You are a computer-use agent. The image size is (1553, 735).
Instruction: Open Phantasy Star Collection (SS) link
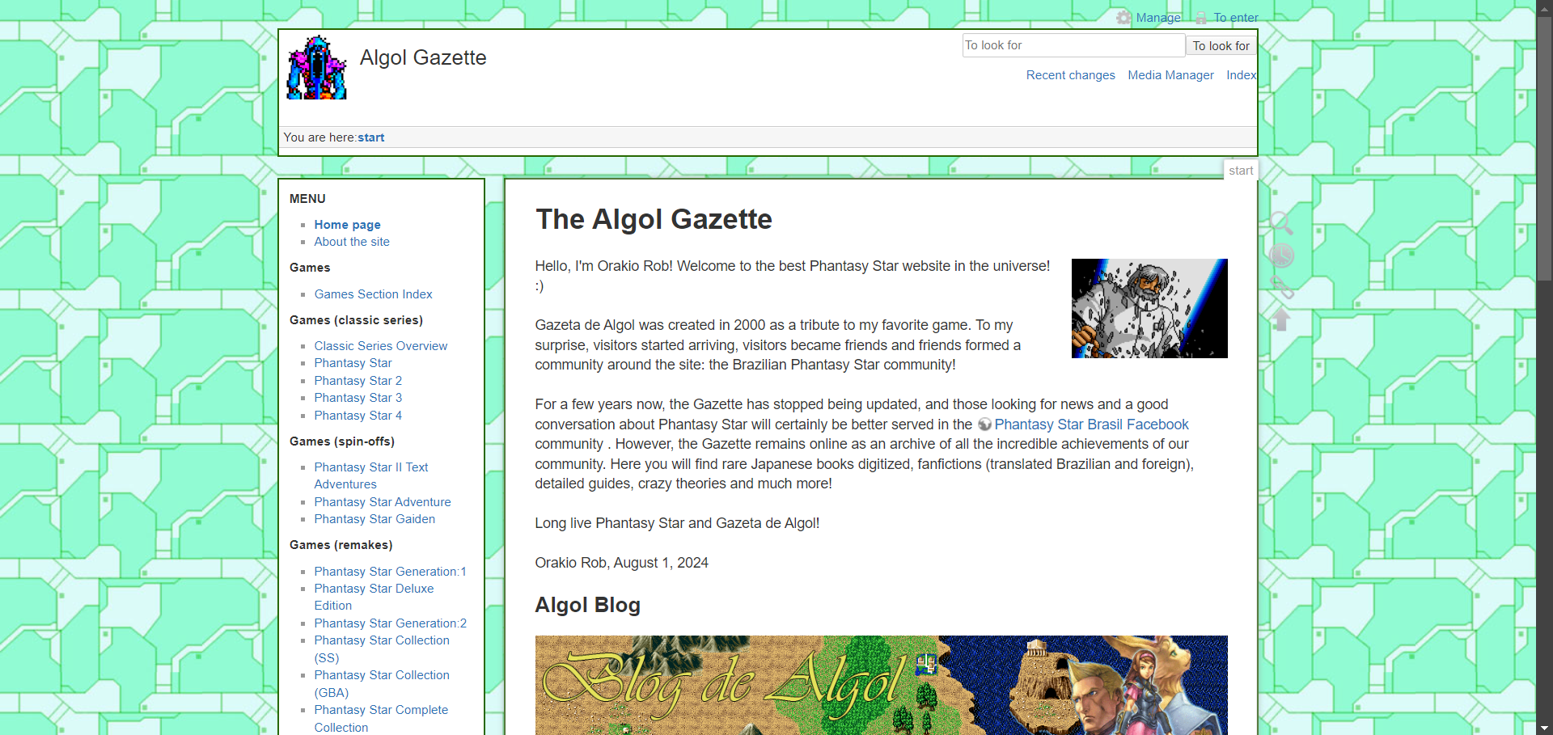pyautogui.click(x=382, y=648)
